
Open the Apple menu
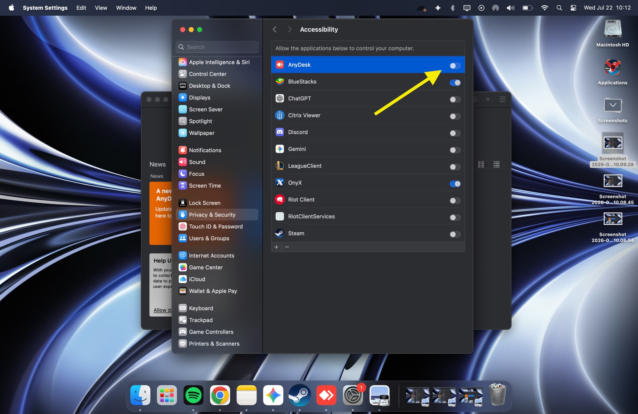[x=11, y=8]
